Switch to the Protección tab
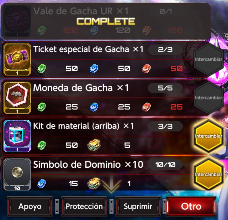This screenshot has width=228, height=220. [84, 207]
